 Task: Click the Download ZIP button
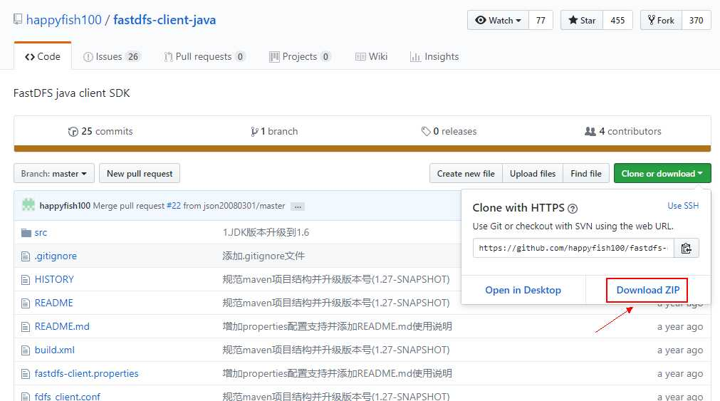[647, 290]
